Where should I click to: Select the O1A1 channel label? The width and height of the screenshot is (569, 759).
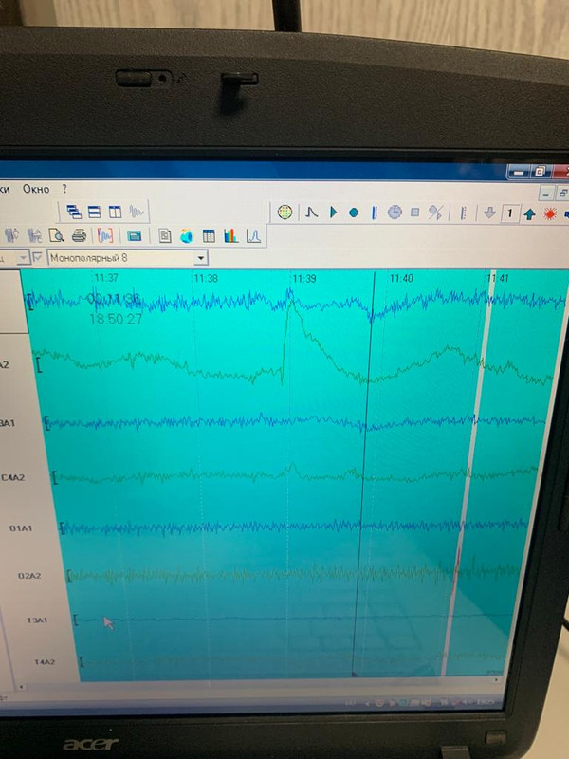21,528
